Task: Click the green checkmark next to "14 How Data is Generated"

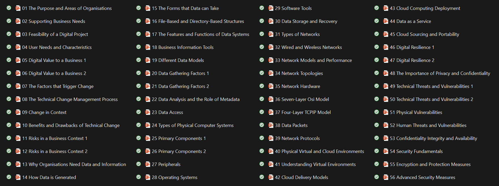Action: point(9,177)
